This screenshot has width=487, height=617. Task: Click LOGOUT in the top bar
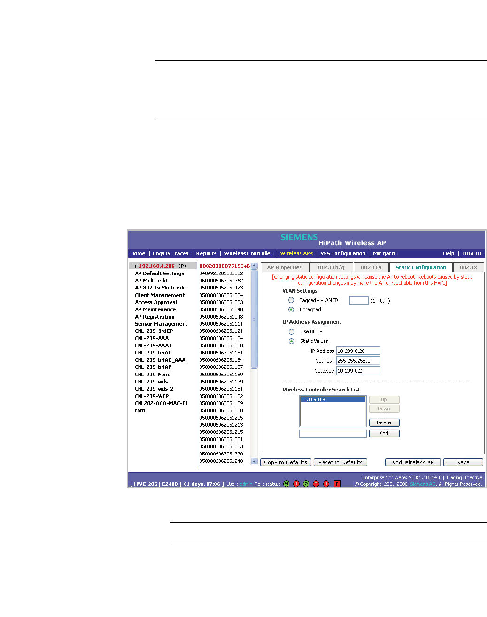click(x=472, y=253)
